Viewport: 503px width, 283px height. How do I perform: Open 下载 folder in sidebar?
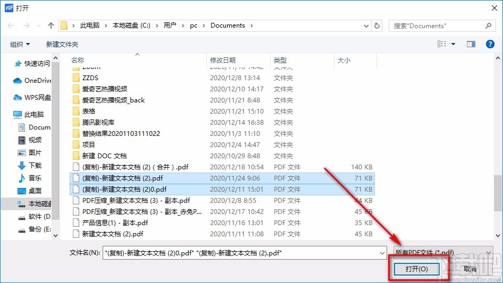tap(30, 165)
